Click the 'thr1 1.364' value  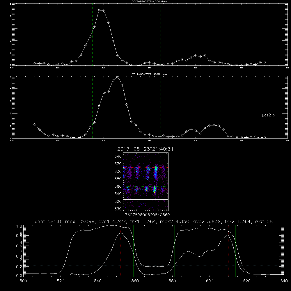143,221
